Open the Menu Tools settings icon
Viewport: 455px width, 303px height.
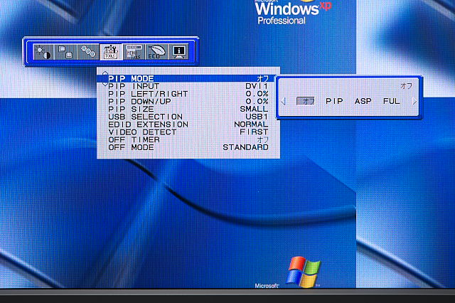[x=132, y=52]
